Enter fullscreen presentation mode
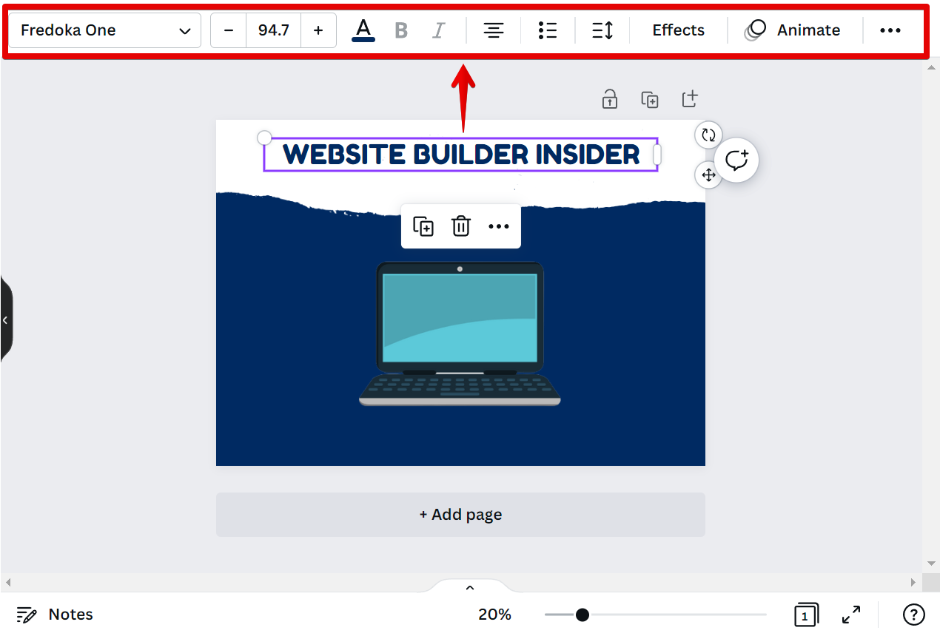 coord(851,615)
